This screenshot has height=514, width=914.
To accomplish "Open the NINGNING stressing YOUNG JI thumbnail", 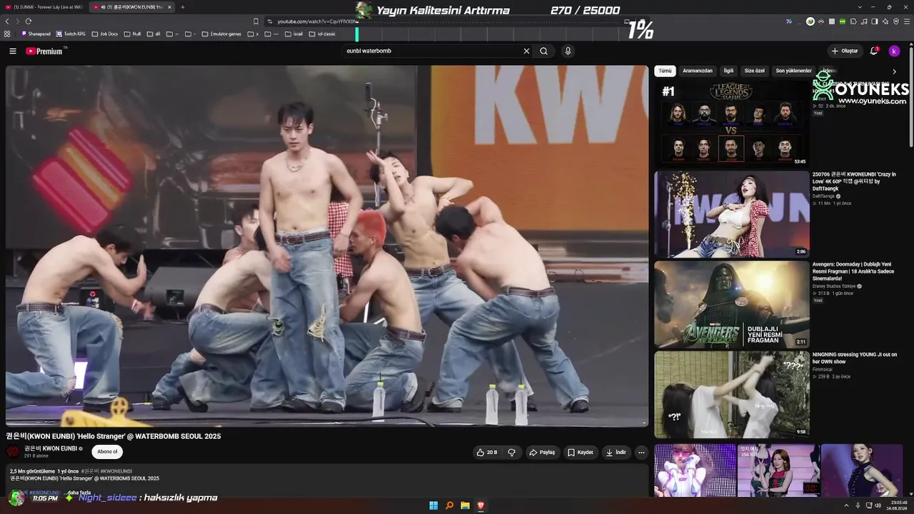I will click(731, 394).
